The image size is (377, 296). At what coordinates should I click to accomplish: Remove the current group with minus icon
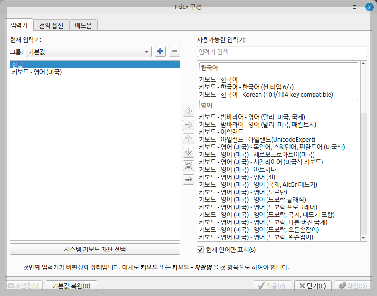tap(174, 51)
